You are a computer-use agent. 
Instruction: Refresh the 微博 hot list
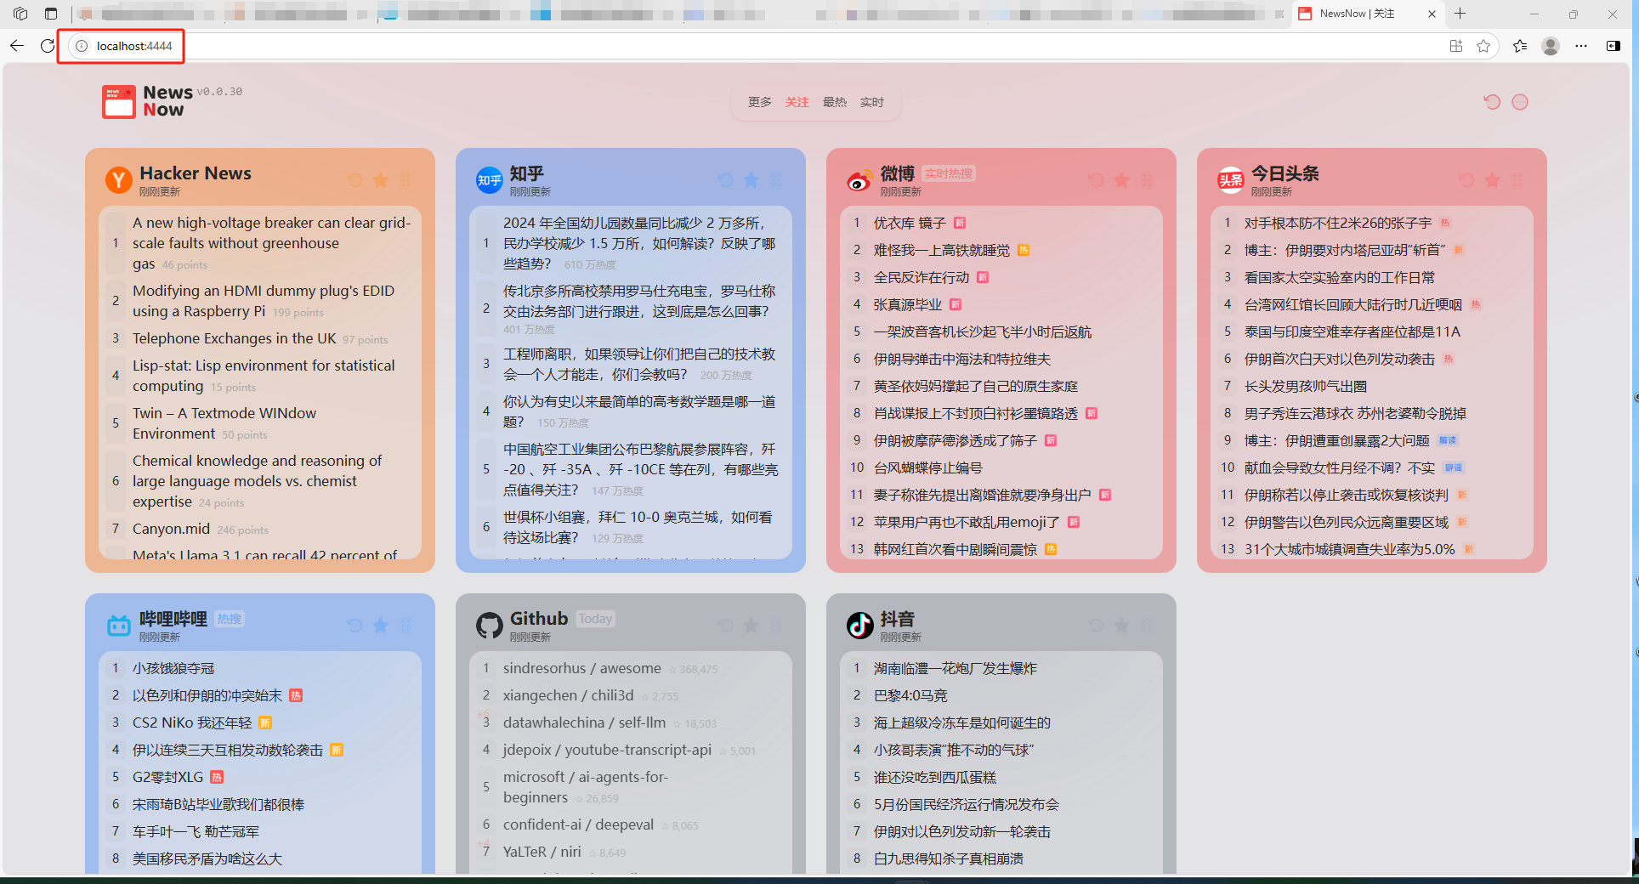[x=1095, y=179]
